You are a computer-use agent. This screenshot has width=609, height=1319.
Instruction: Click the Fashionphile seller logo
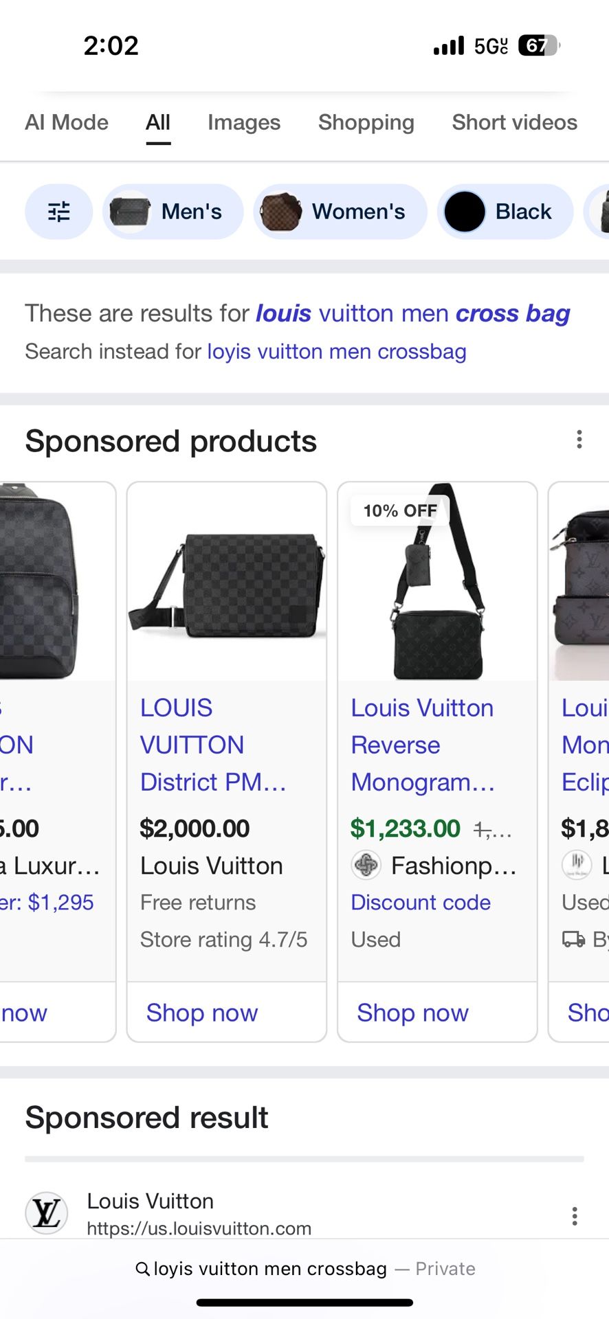366,865
